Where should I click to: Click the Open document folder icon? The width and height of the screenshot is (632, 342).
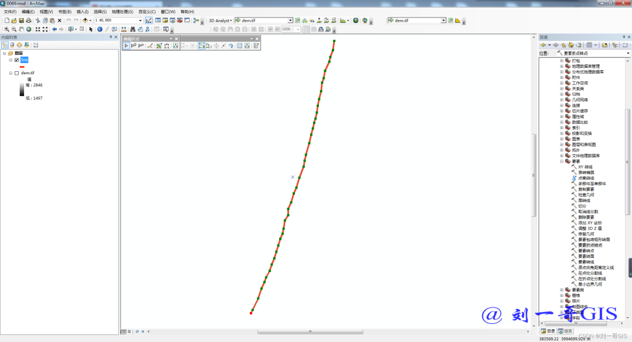pyautogui.click(x=14, y=20)
